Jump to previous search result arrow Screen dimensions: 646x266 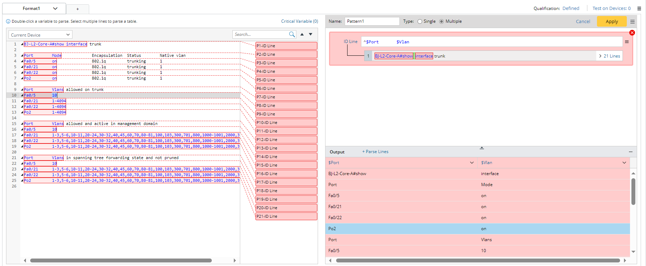(x=302, y=34)
